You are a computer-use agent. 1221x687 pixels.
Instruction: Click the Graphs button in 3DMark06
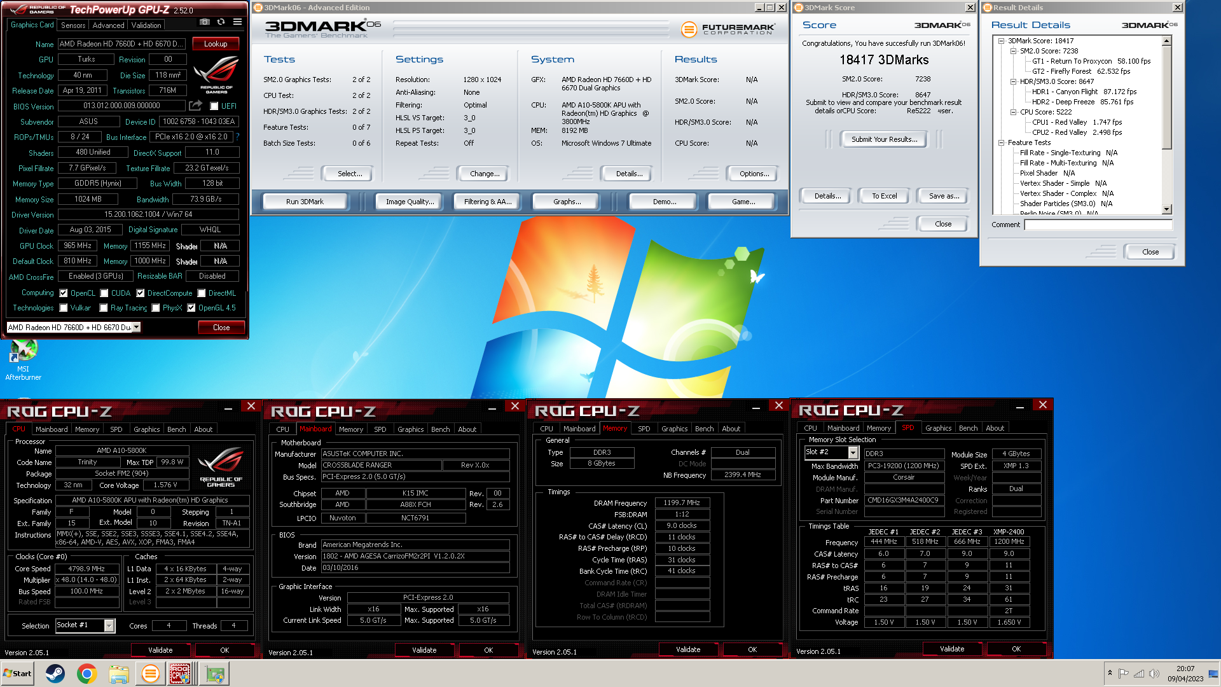(567, 202)
